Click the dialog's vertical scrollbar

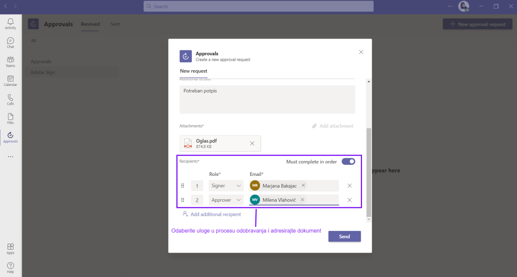pyautogui.click(x=369, y=172)
